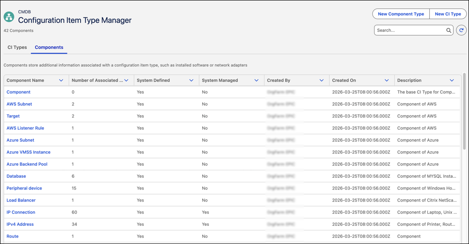Click associated count 60 for IP Connection

pos(74,212)
